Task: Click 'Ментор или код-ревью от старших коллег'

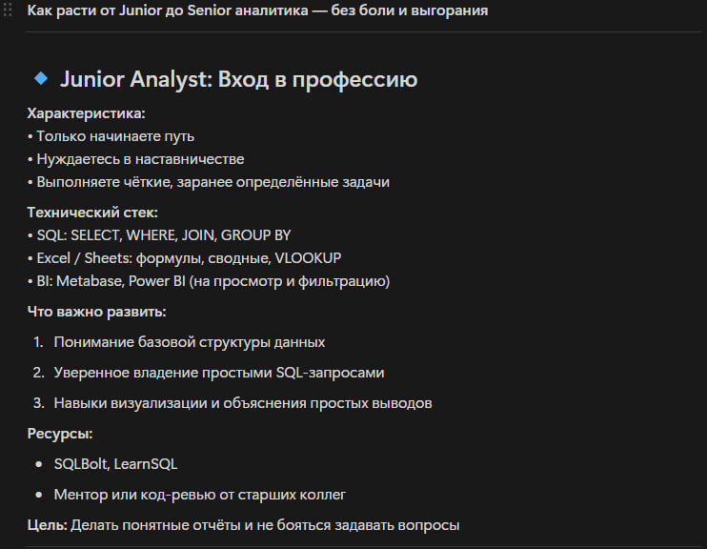Action: pos(200,495)
